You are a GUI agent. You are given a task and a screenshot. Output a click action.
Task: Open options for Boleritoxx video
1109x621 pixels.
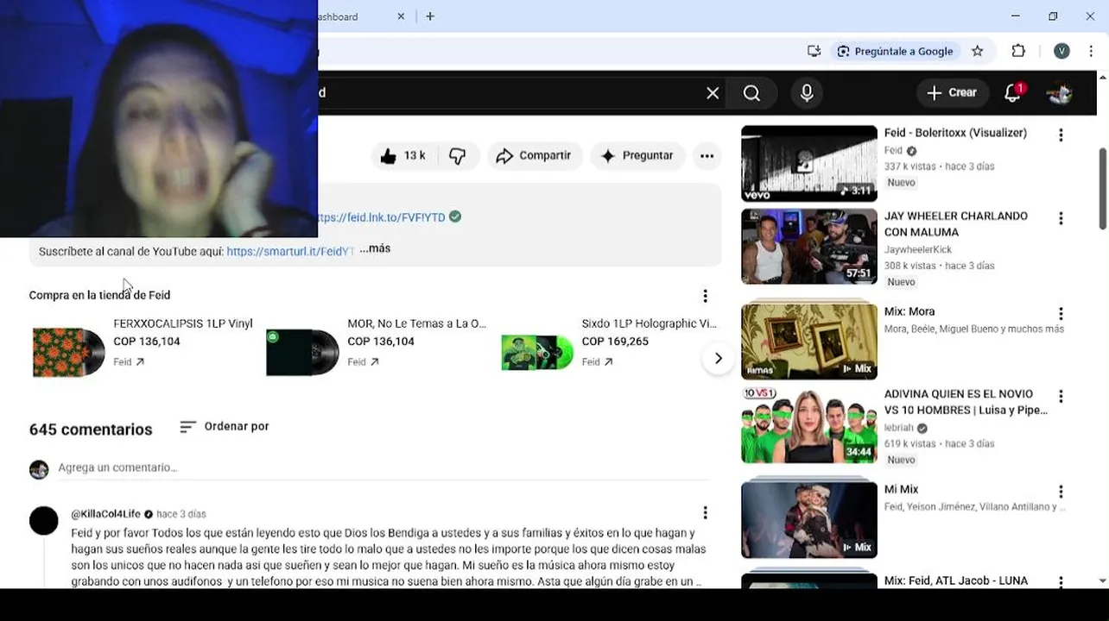click(x=1061, y=135)
